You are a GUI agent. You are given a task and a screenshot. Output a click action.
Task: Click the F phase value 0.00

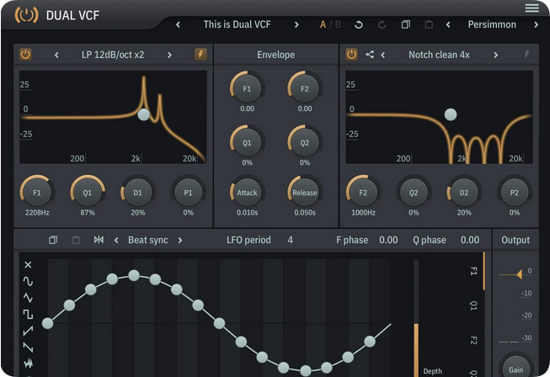[388, 240]
